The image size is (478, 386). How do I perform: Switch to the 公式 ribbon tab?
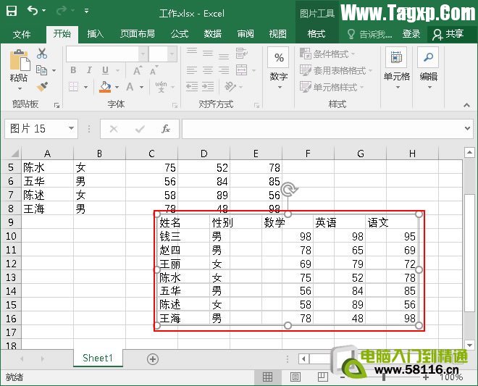180,34
